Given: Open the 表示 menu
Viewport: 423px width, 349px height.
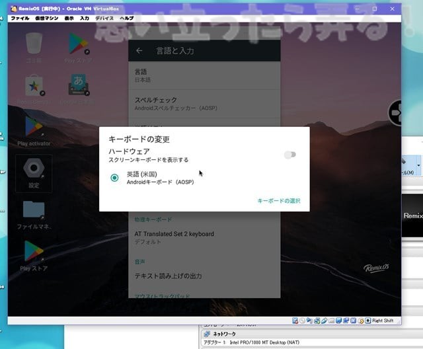Looking at the screenshot, I should (69, 18).
